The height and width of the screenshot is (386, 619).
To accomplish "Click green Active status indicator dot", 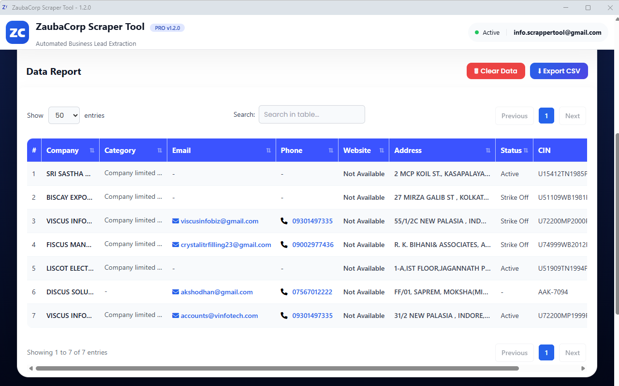I will 477,32.
